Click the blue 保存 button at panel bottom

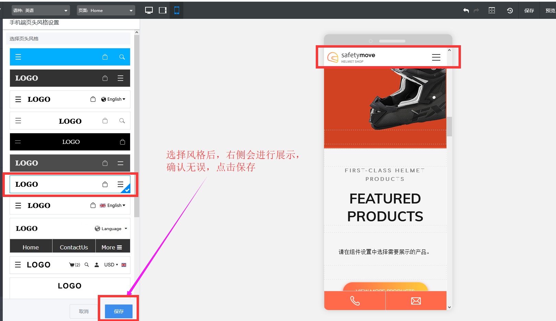coord(119,311)
